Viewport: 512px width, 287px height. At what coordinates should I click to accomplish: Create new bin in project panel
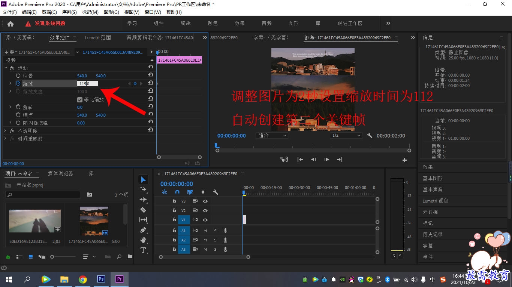tap(130, 257)
